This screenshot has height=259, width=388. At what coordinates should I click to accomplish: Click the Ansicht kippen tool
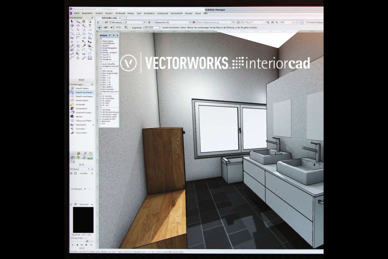pos(81,100)
